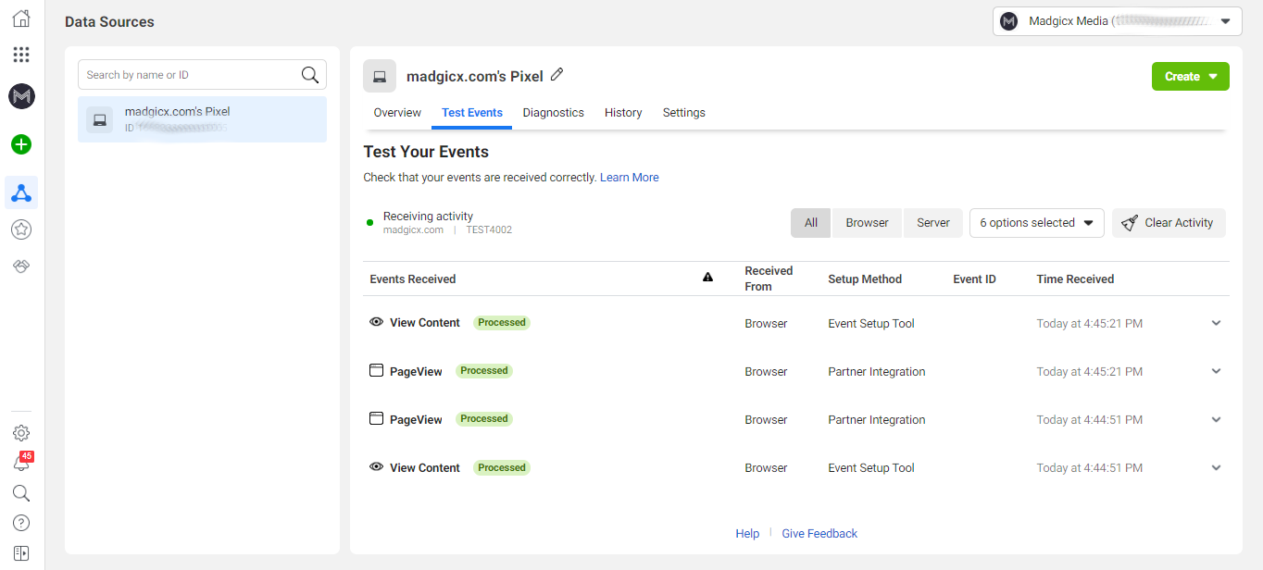Click the sidebar search magnifier icon
This screenshot has height=570, width=1263.
point(21,493)
